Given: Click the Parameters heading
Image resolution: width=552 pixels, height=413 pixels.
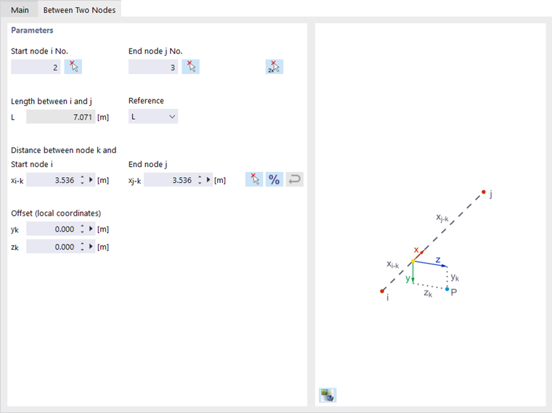Looking at the screenshot, I should (x=32, y=30).
